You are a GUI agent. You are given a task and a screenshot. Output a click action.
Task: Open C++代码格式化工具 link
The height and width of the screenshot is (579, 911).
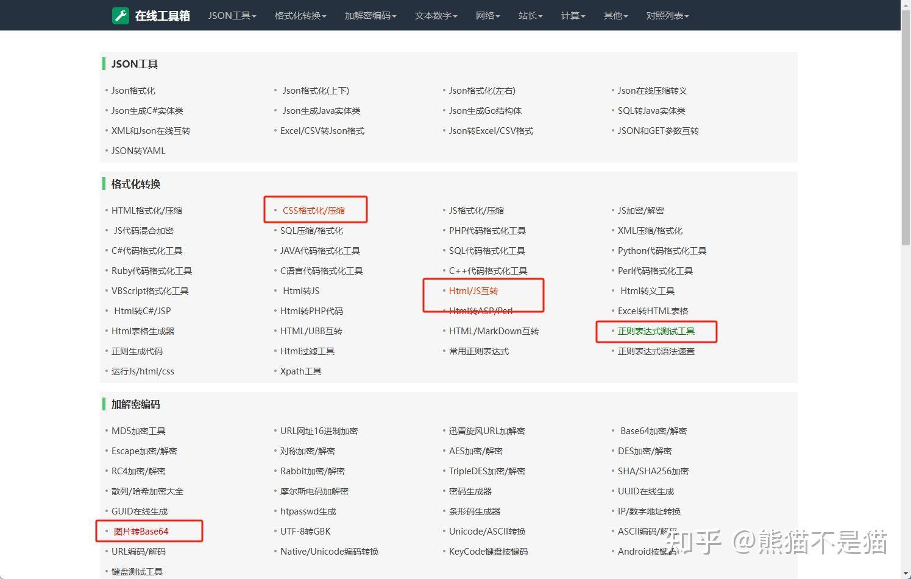click(x=488, y=271)
